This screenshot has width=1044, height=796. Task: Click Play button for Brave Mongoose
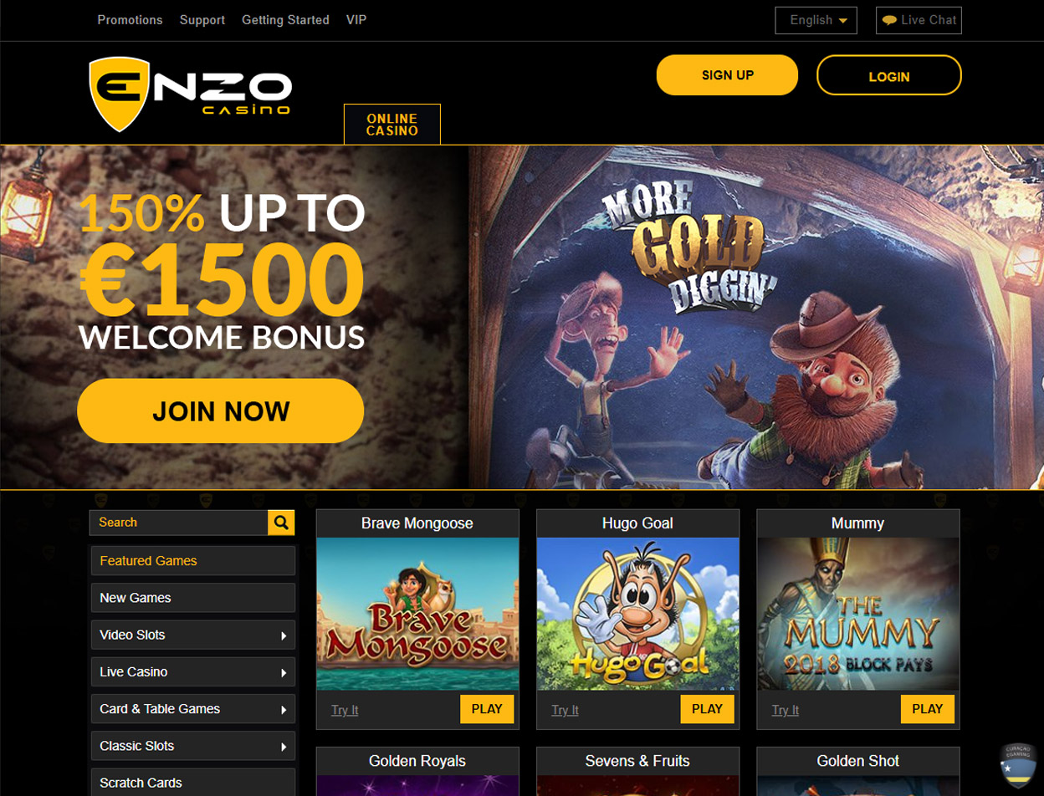[487, 709]
